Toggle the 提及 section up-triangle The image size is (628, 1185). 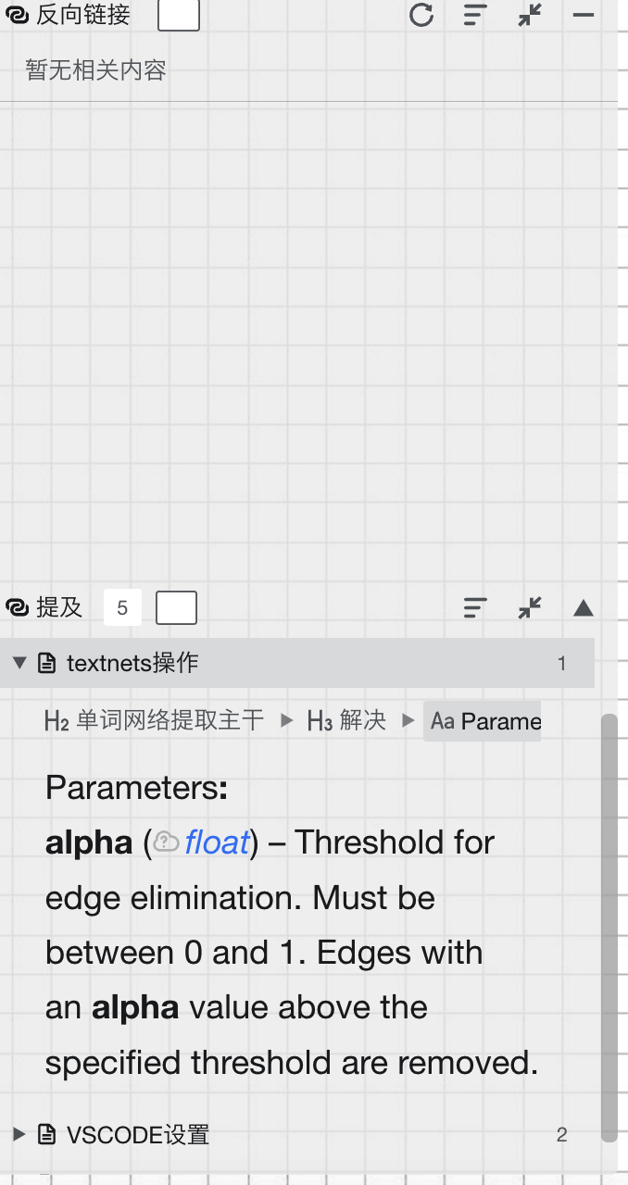pos(584,607)
